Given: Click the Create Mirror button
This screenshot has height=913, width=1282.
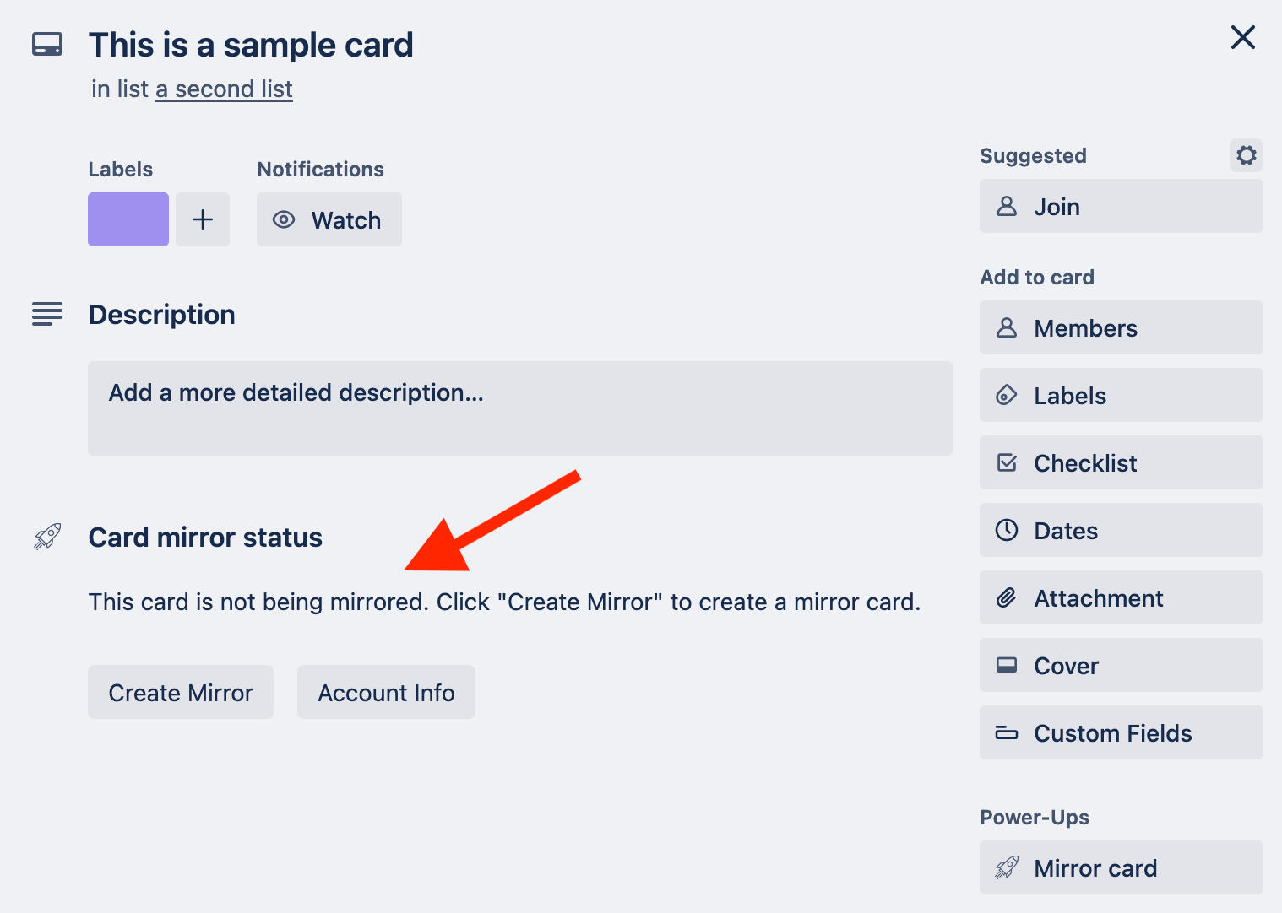Looking at the screenshot, I should point(181,692).
